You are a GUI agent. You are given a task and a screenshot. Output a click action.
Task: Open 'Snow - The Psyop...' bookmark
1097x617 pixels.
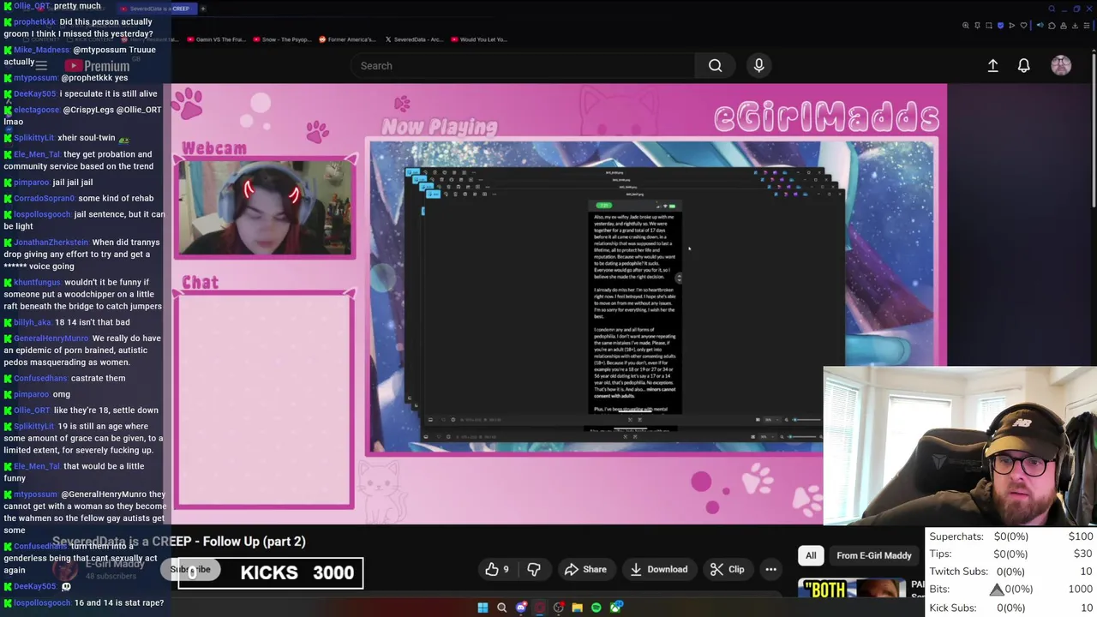pos(281,39)
